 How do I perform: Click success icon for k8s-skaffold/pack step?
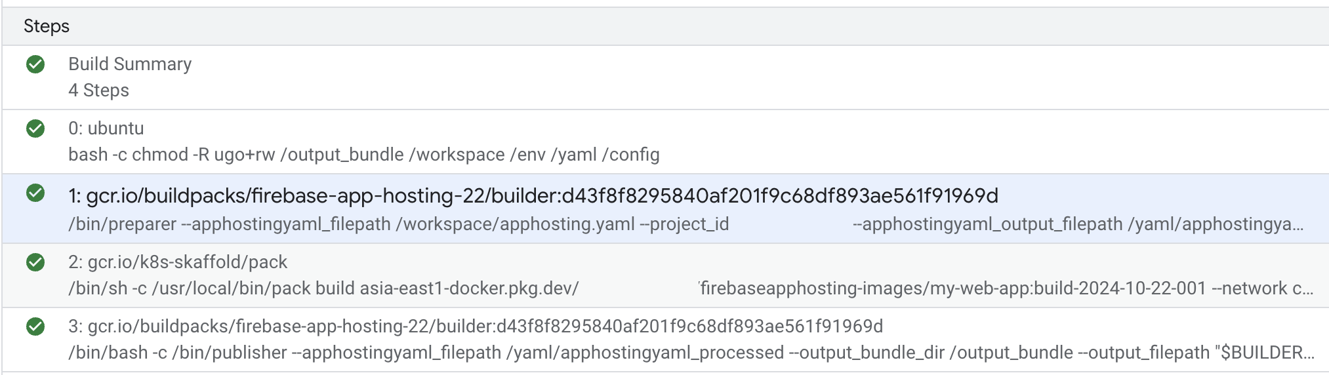[35, 262]
